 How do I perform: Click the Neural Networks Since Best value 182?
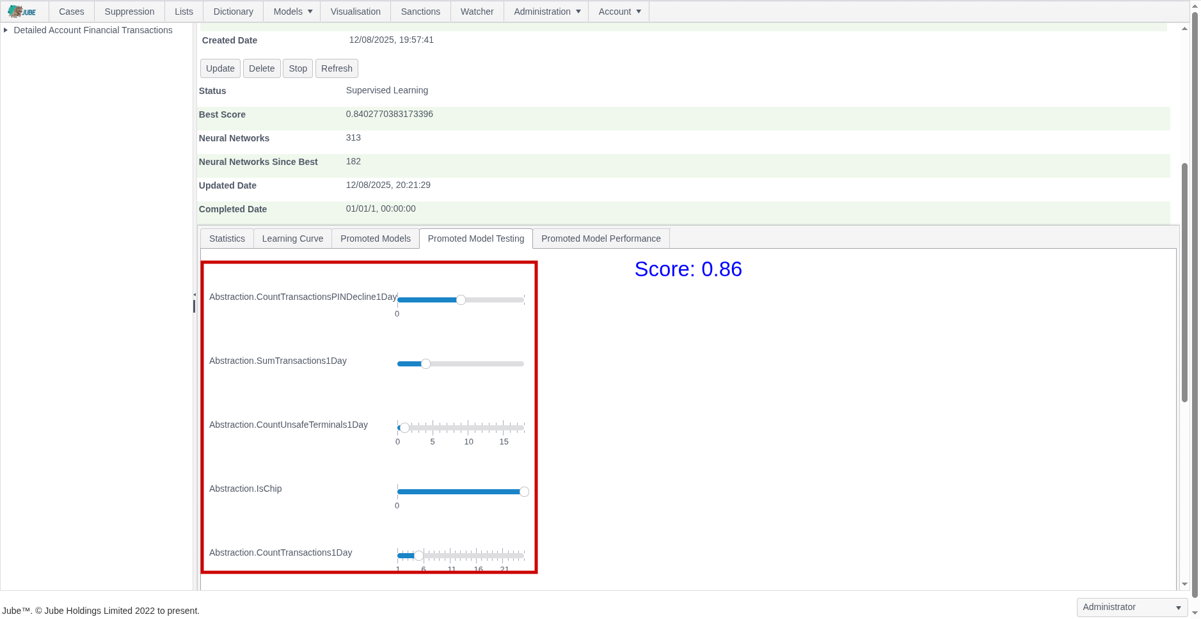[353, 161]
